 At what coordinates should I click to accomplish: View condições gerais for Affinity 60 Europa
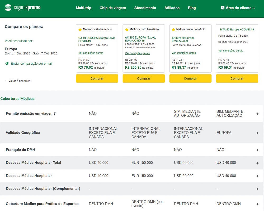coord(184,53)
